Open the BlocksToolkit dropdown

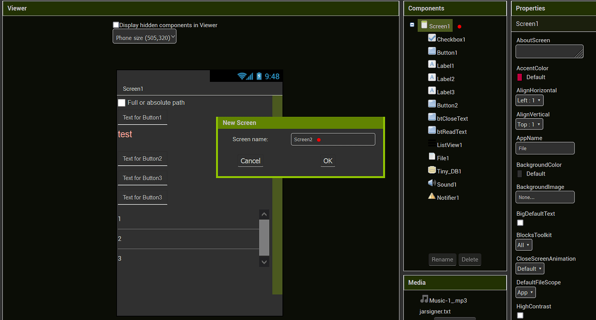523,245
